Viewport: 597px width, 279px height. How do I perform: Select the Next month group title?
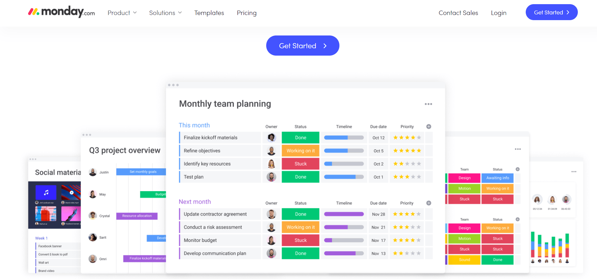point(195,202)
